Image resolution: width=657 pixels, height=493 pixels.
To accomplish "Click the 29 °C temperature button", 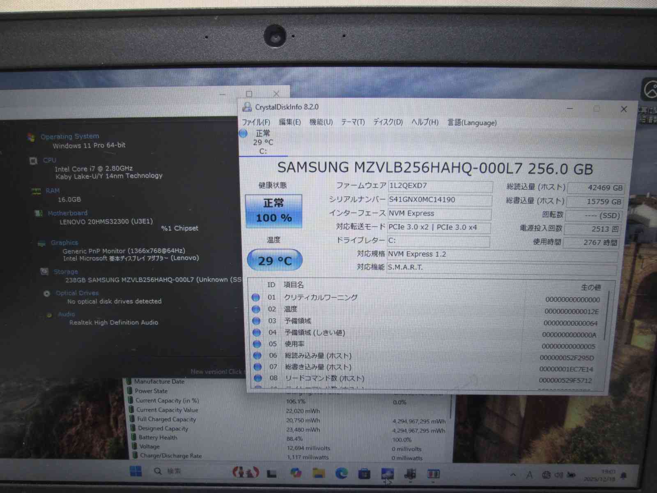I will [x=275, y=260].
